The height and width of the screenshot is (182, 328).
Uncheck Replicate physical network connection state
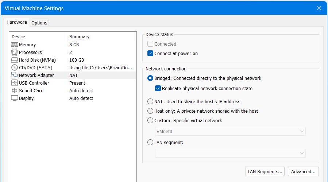(158, 88)
